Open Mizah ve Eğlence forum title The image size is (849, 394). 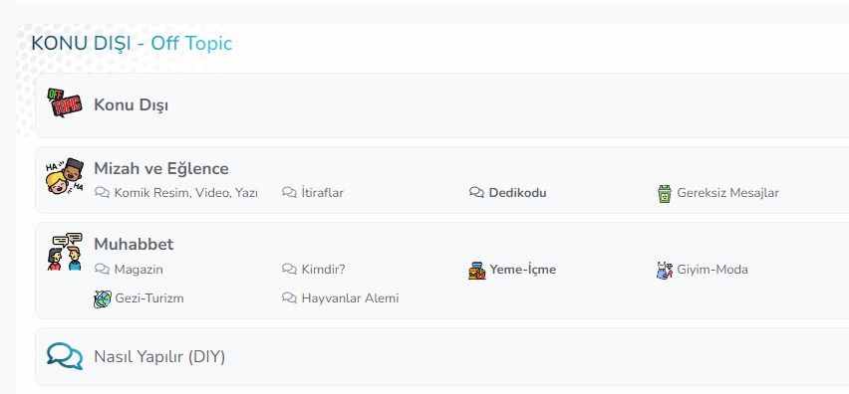click(x=161, y=168)
